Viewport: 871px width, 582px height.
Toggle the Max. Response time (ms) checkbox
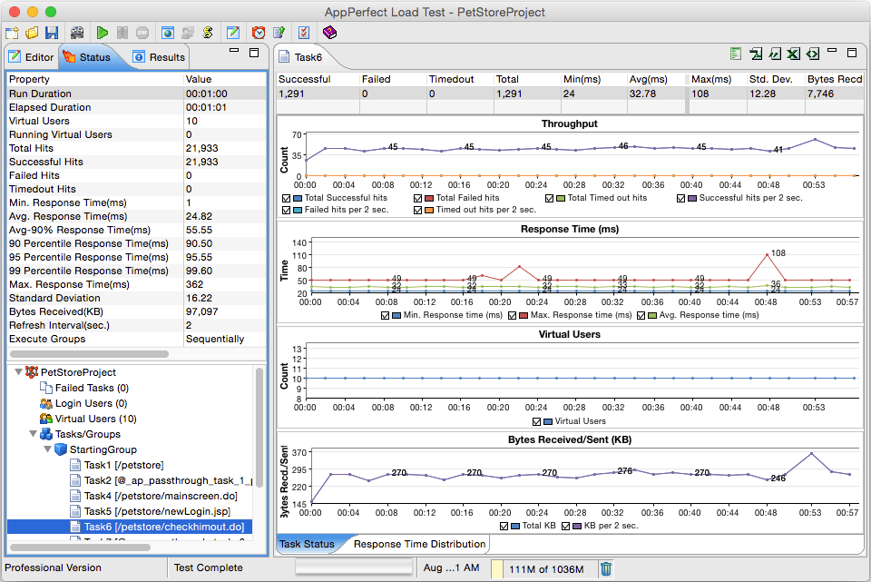511,315
